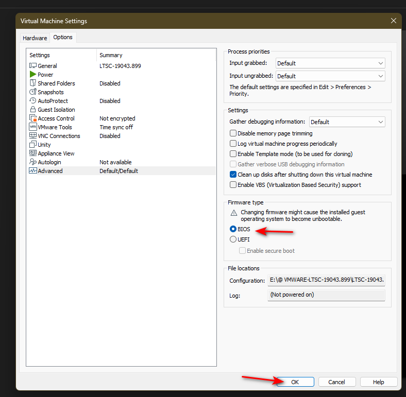Click the Settings column header
The width and height of the screenshot is (406, 397).
pos(40,55)
